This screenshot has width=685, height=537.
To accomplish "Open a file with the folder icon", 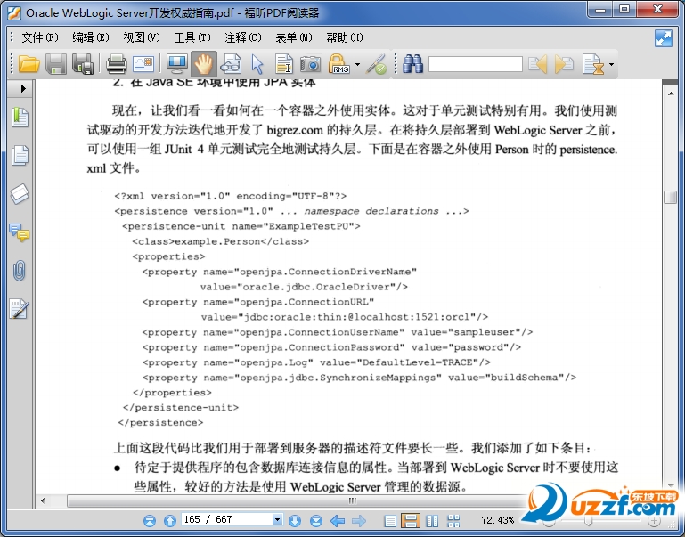I will point(29,64).
